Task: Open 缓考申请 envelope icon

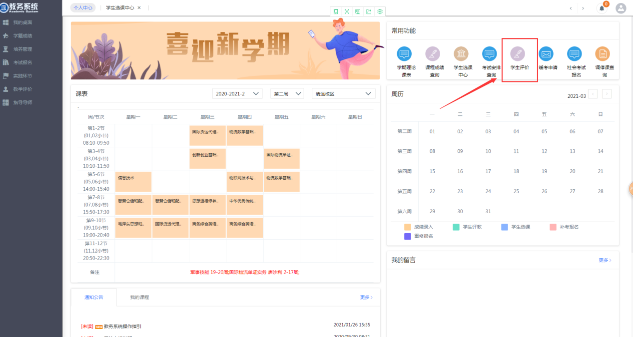Action: point(546,54)
